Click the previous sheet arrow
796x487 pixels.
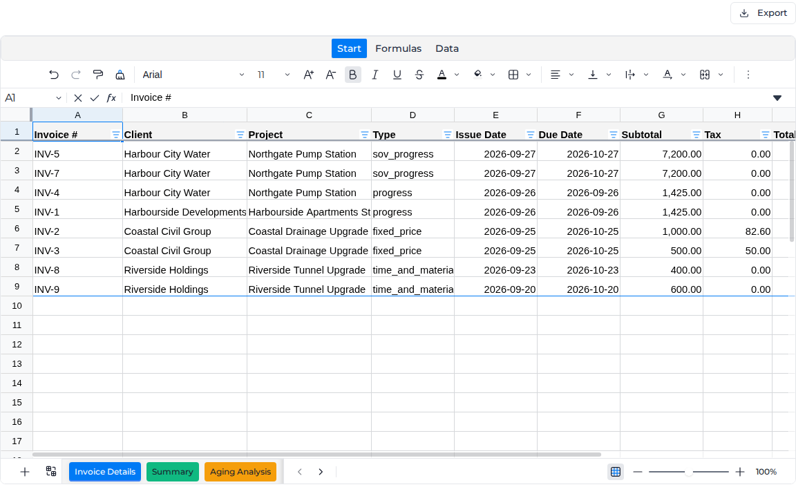click(x=299, y=472)
